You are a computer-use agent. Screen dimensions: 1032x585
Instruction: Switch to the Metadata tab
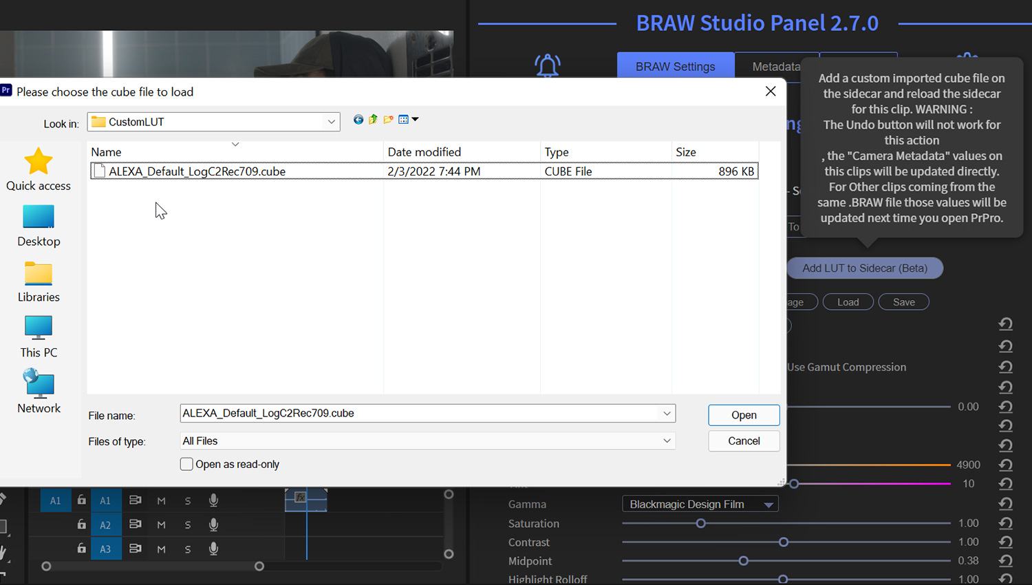click(x=777, y=66)
